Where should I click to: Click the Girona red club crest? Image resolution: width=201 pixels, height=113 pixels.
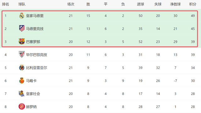tap(22, 106)
